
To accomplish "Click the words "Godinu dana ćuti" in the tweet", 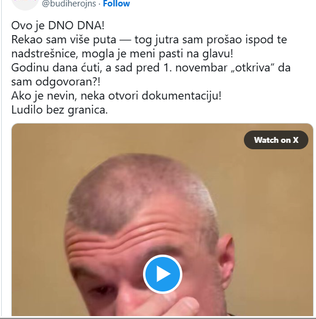I will point(57,68).
